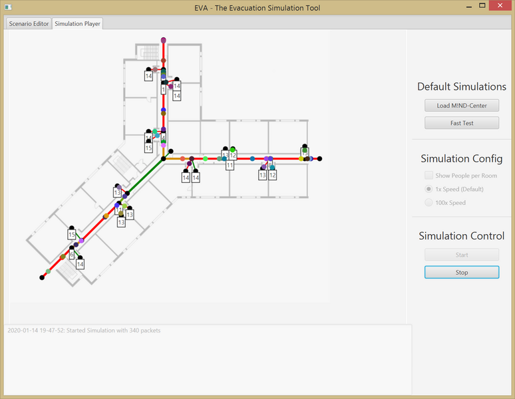Close the EVA application window

(x=499, y=6)
